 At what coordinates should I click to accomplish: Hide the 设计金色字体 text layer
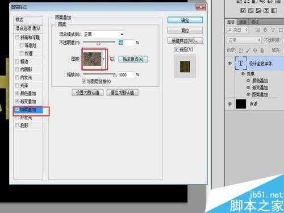coord(229,63)
